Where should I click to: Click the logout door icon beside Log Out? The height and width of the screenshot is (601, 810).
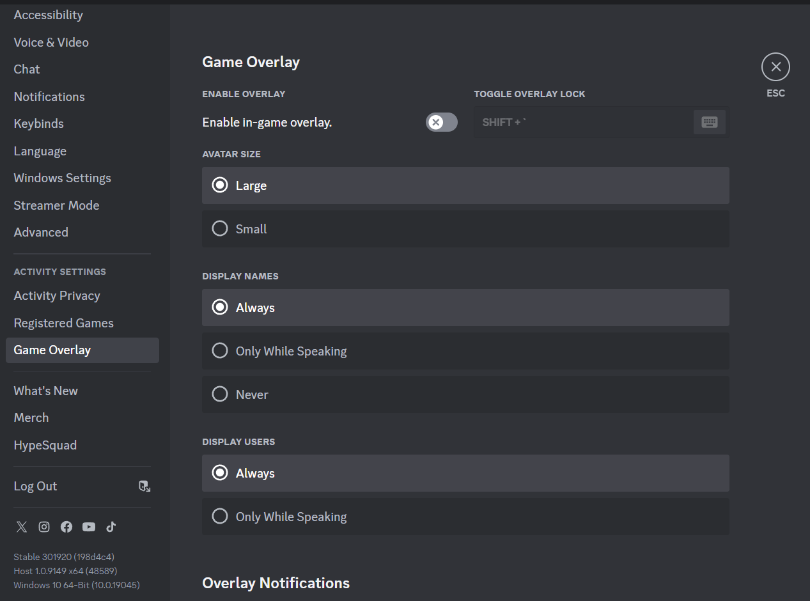[144, 486]
